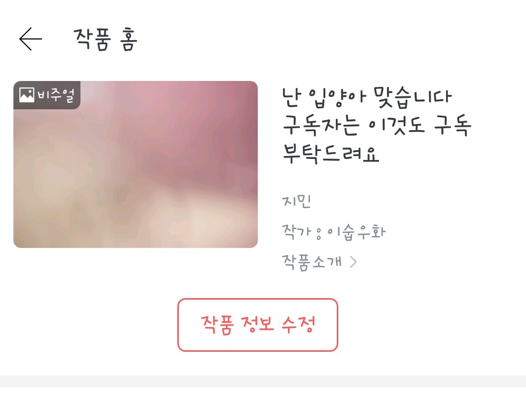Viewport: 526px width, 395px height.
Task: Click the work title 난 입양아 맞습니다
Action: pos(367,98)
